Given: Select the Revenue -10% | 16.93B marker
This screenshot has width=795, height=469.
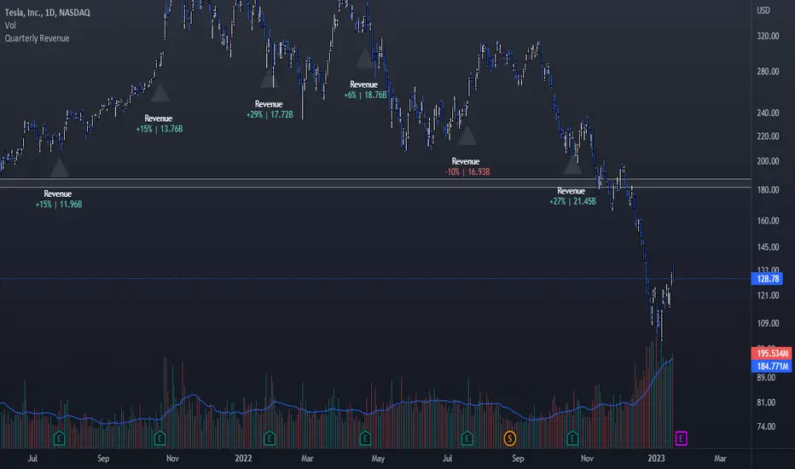Looking at the screenshot, I should click(467, 167).
